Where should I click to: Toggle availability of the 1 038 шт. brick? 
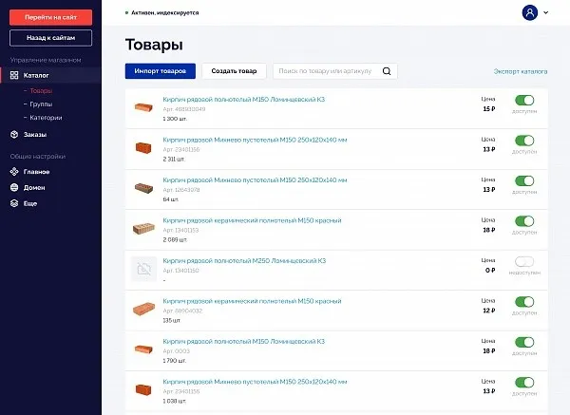[x=524, y=383]
